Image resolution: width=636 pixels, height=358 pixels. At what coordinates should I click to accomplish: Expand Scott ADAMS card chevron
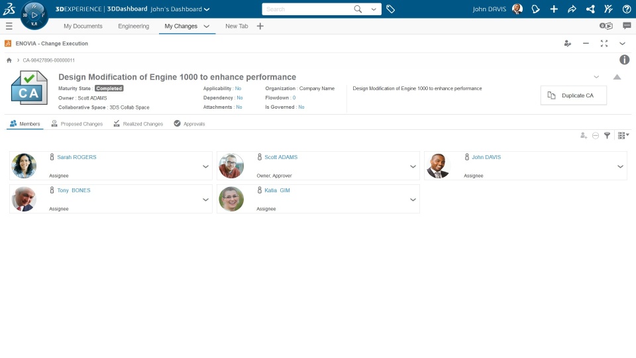[413, 166]
